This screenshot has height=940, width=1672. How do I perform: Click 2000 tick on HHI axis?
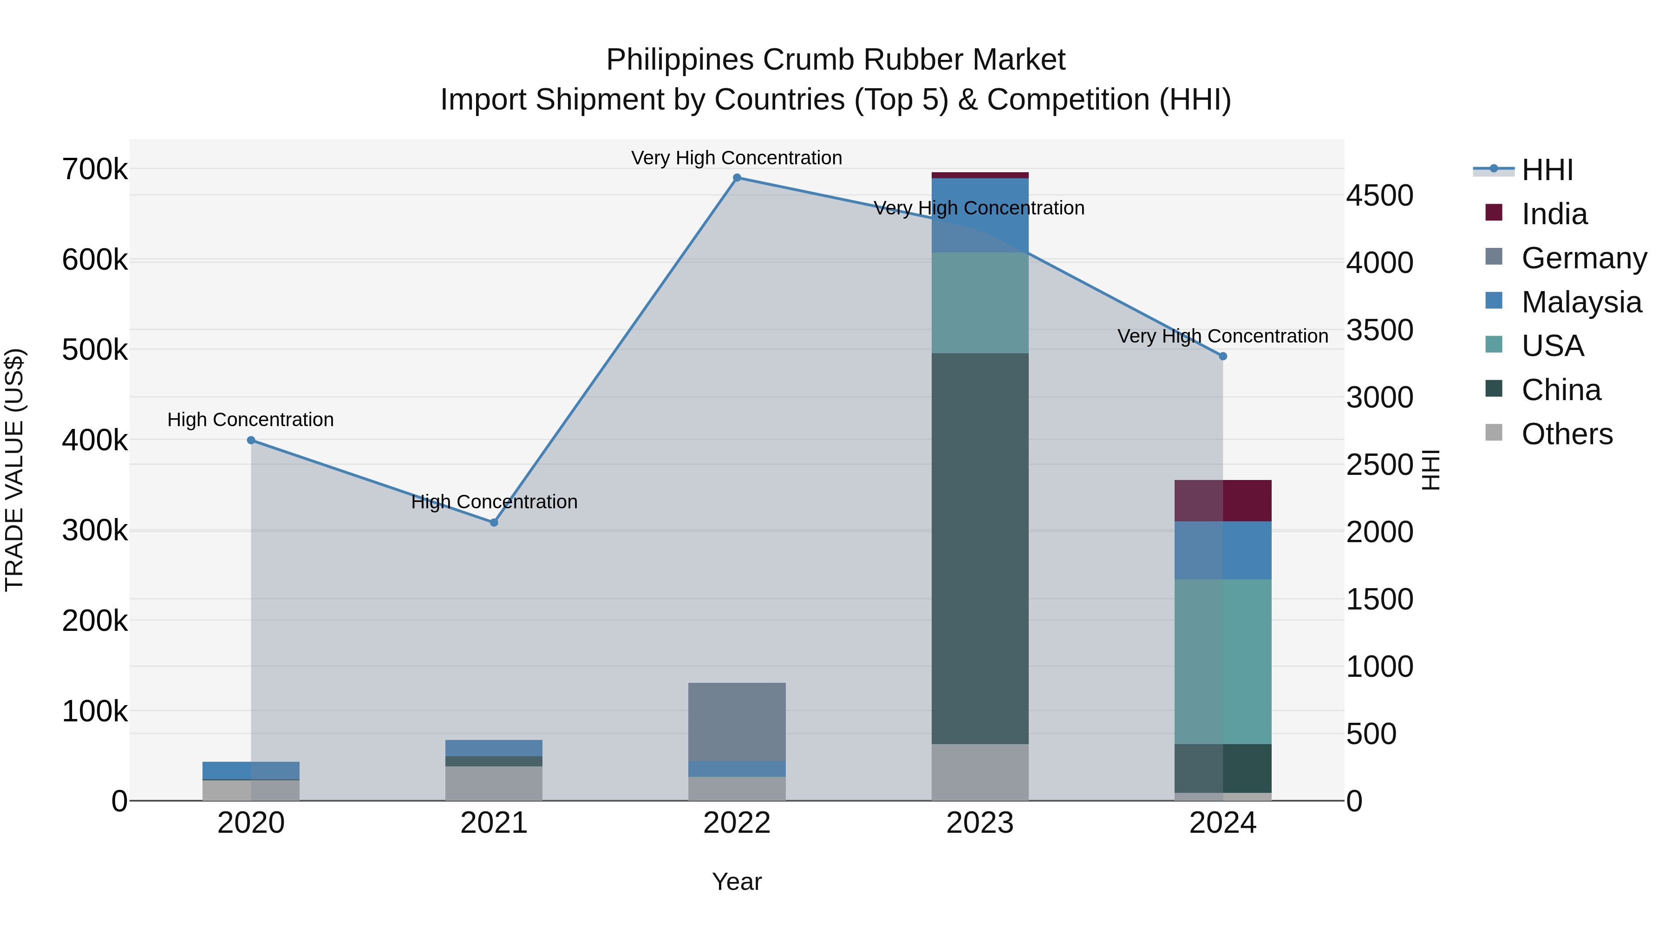[x=1380, y=532]
